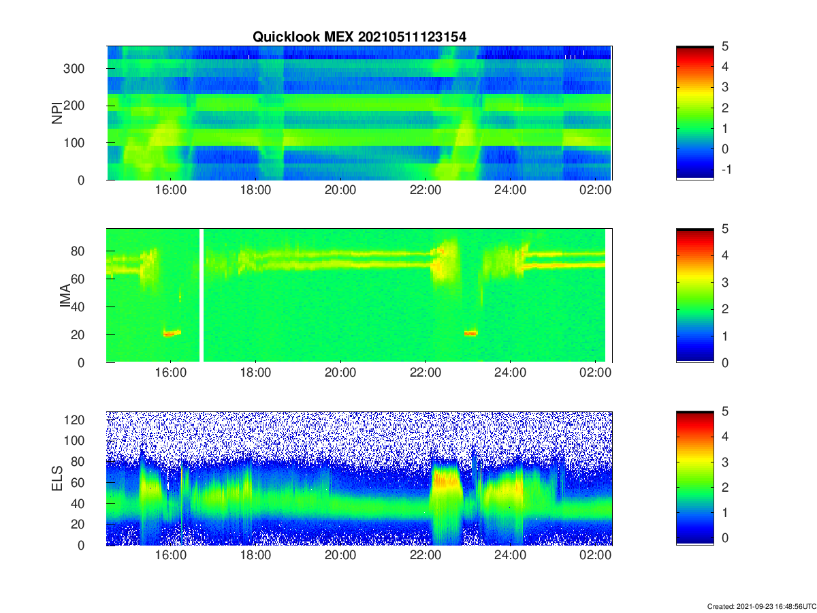
Task: Click the 22:00 tick under IMA panel
Action: [x=425, y=374]
